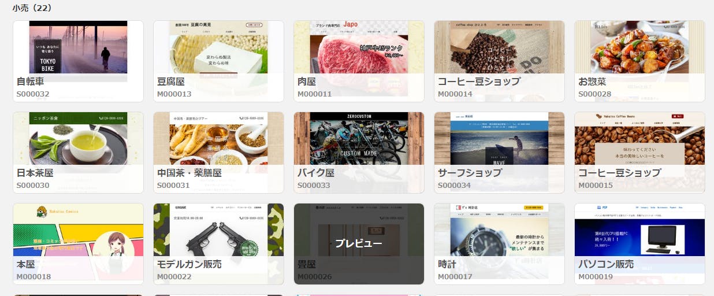
Task: Click the WAVE surfer preview image
Action: click(x=499, y=139)
